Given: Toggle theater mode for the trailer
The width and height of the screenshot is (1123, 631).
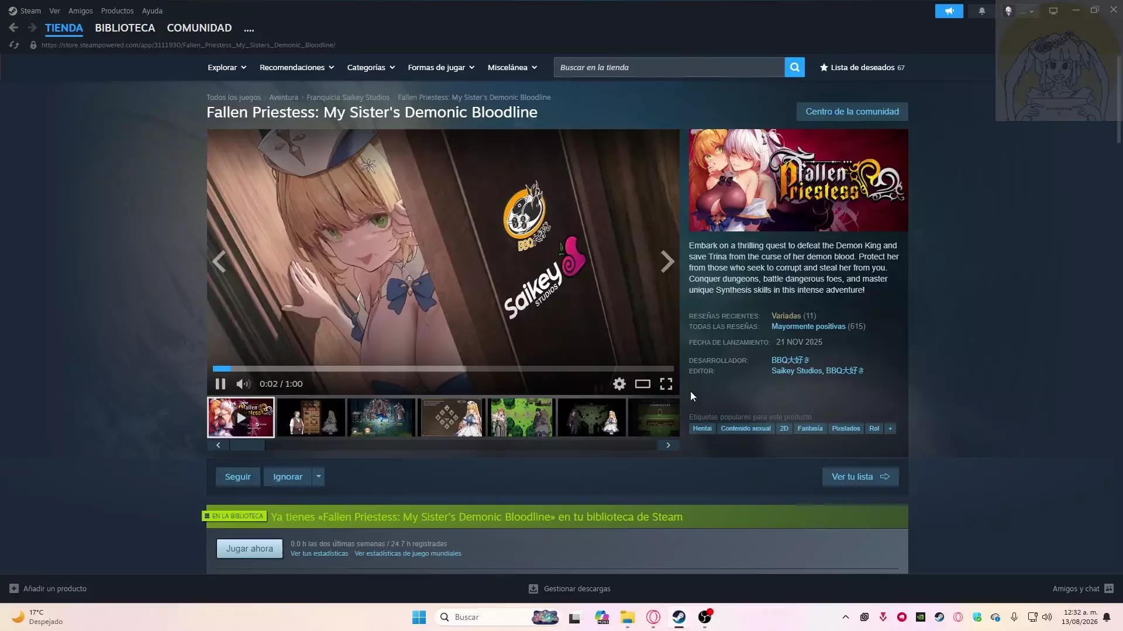Looking at the screenshot, I should [643, 384].
